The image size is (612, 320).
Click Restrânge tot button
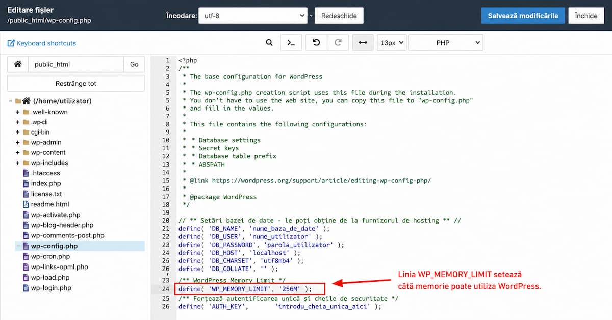[x=76, y=84]
